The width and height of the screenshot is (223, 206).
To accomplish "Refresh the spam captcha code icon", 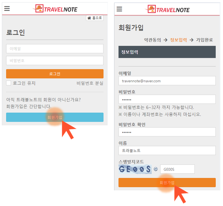I will 156,169.
